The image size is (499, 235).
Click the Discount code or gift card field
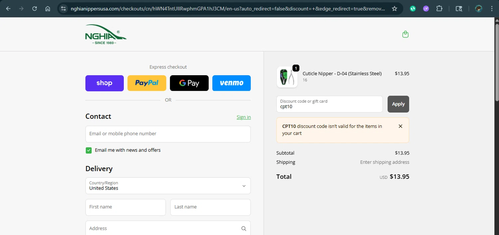[x=329, y=104]
